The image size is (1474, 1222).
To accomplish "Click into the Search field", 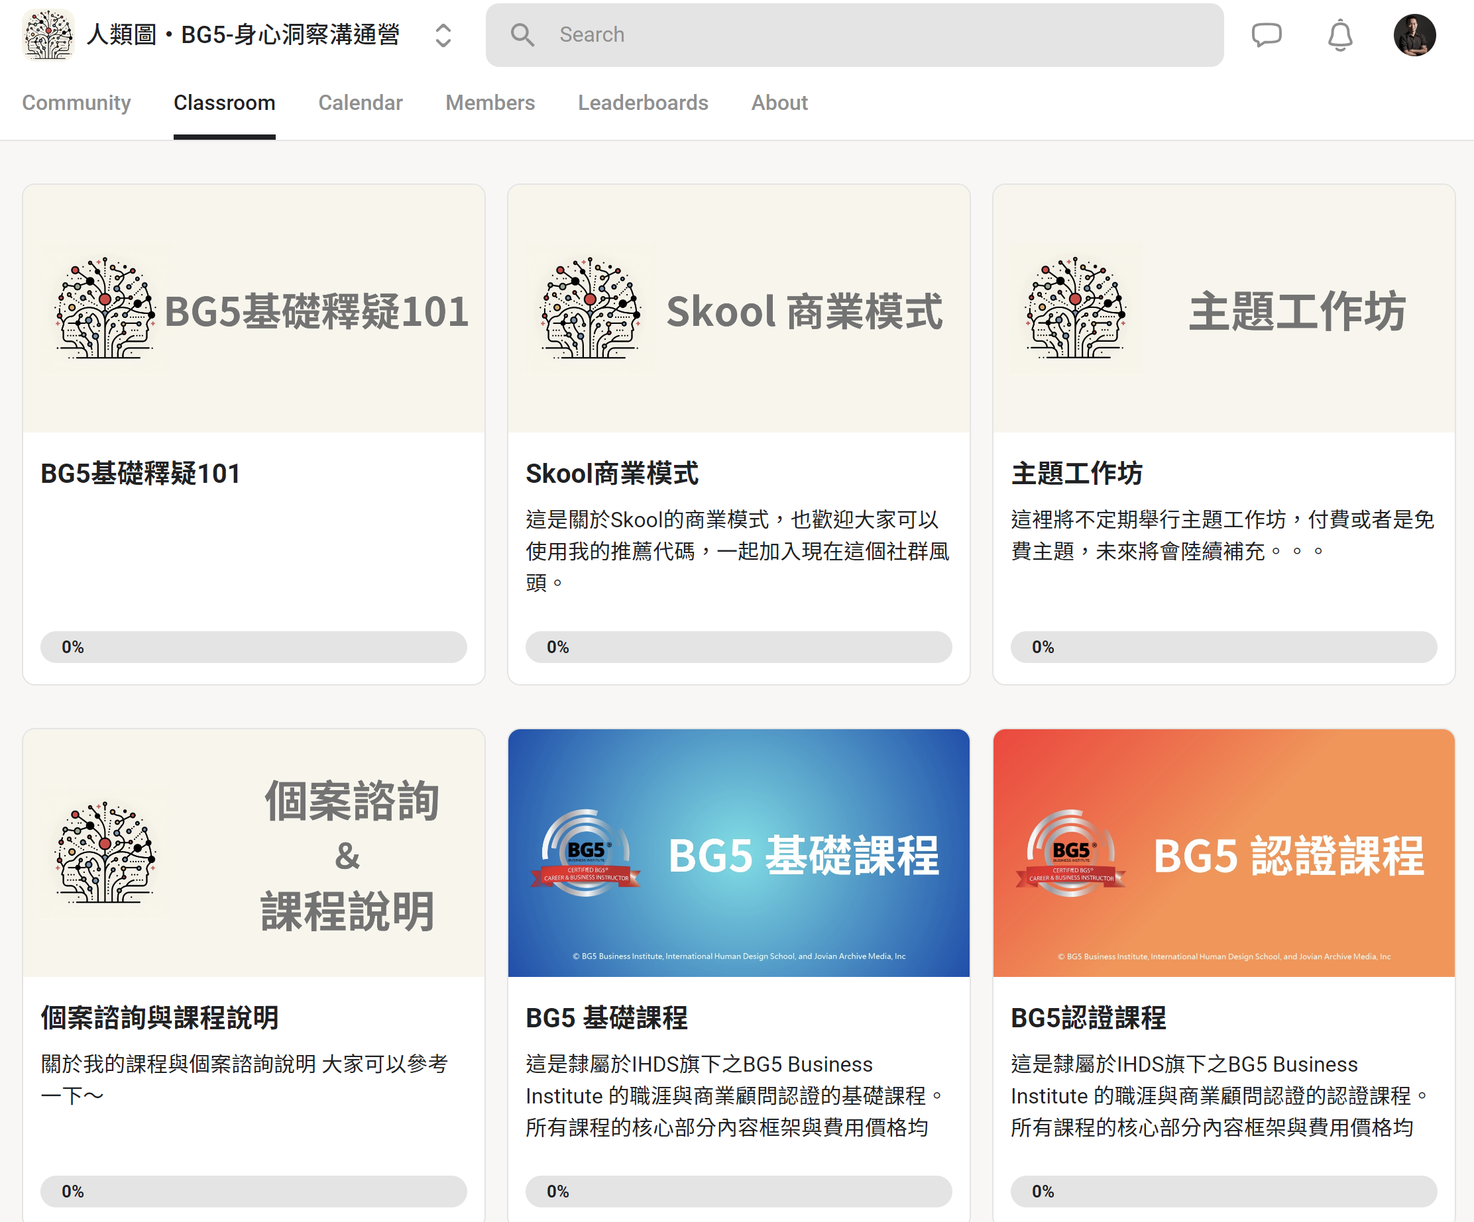I will [x=854, y=35].
